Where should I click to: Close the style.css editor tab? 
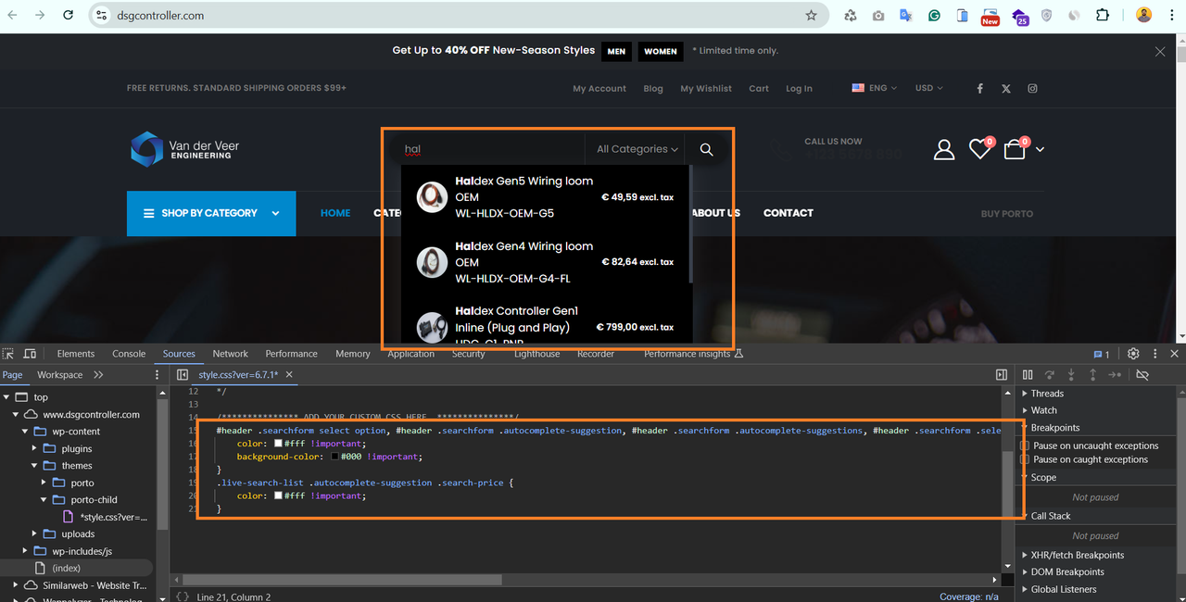coord(289,374)
